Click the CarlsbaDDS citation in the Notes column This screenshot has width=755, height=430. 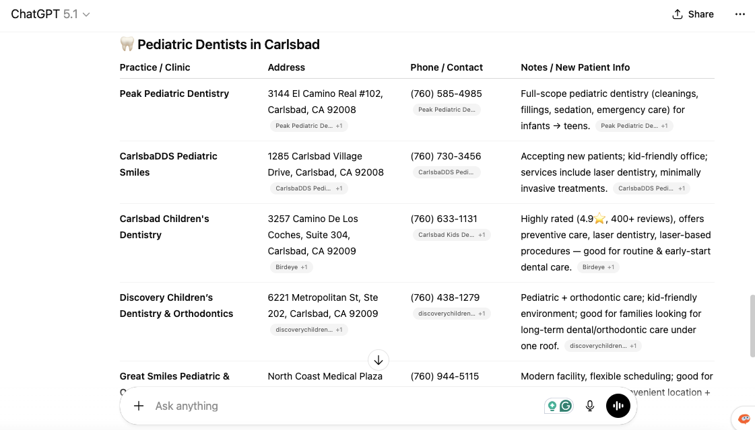pyautogui.click(x=651, y=188)
